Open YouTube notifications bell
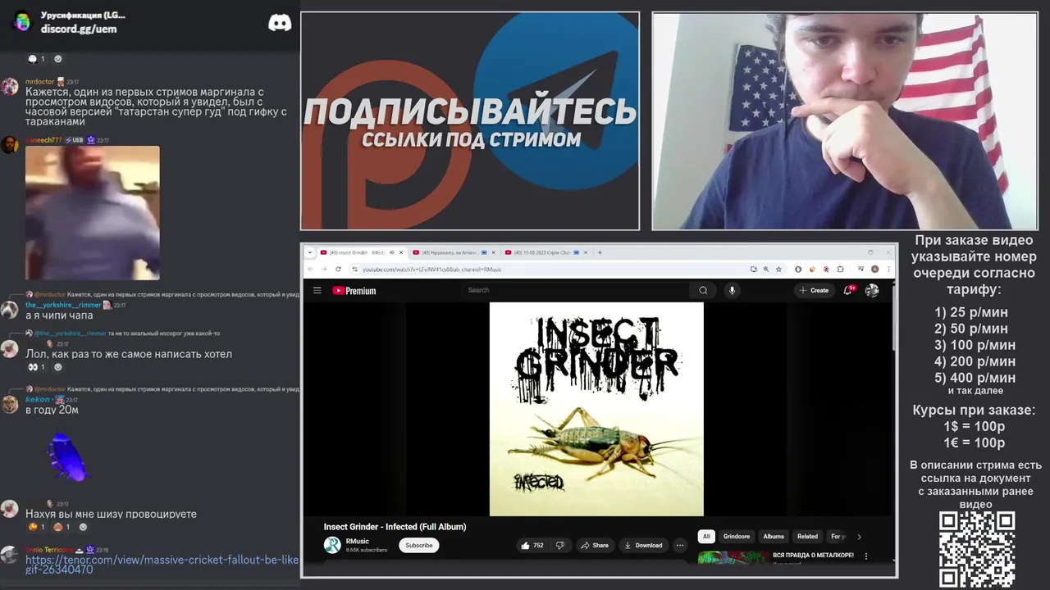This screenshot has width=1050, height=590. [848, 290]
